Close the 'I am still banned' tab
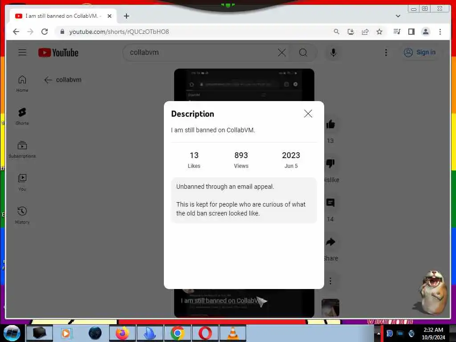The height and width of the screenshot is (342, 456). click(x=110, y=16)
